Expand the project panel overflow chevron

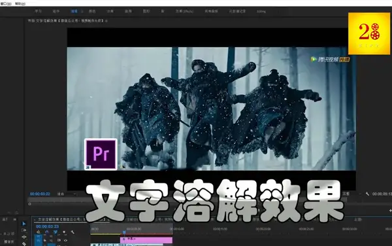pos(15,219)
